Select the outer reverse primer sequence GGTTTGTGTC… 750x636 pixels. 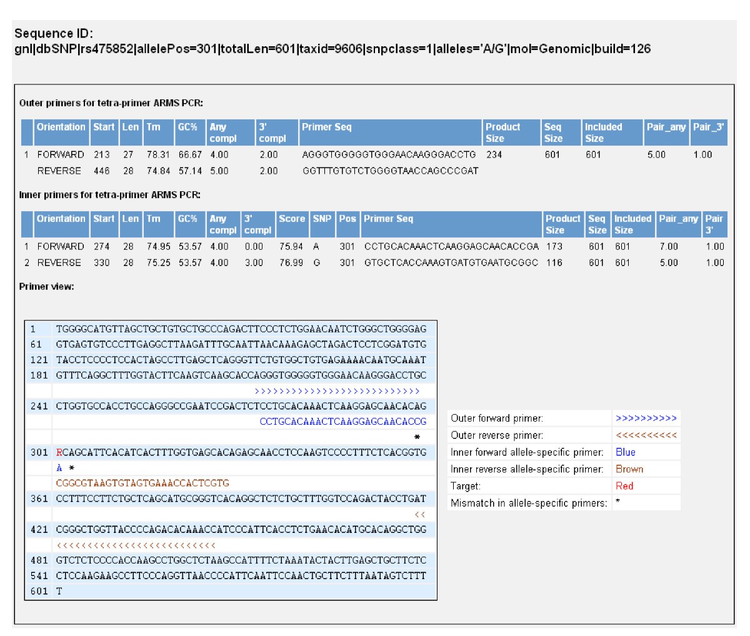click(390, 171)
